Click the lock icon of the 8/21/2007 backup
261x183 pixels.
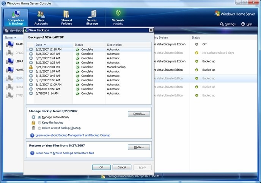[x=31, y=67]
